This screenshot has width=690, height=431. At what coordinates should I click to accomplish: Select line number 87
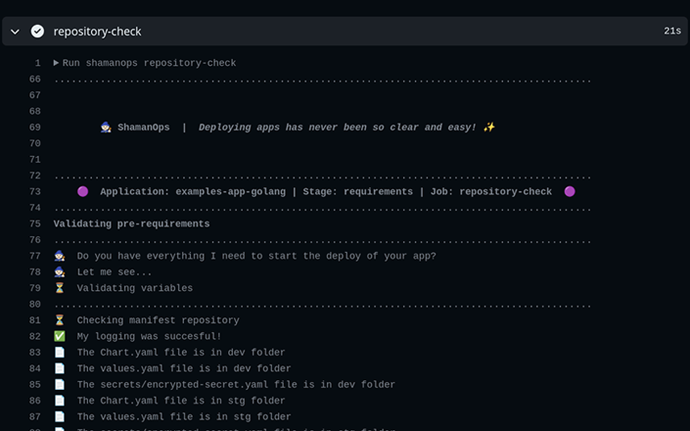(35, 417)
